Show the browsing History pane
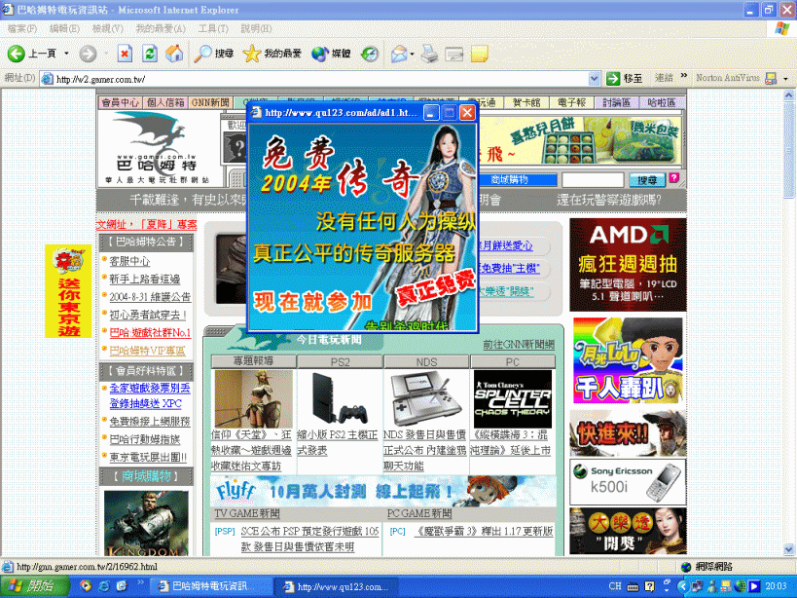Viewport: 797px width, 598px height. [x=370, y=54]
